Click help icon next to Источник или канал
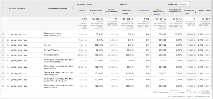 pos(26,8)
